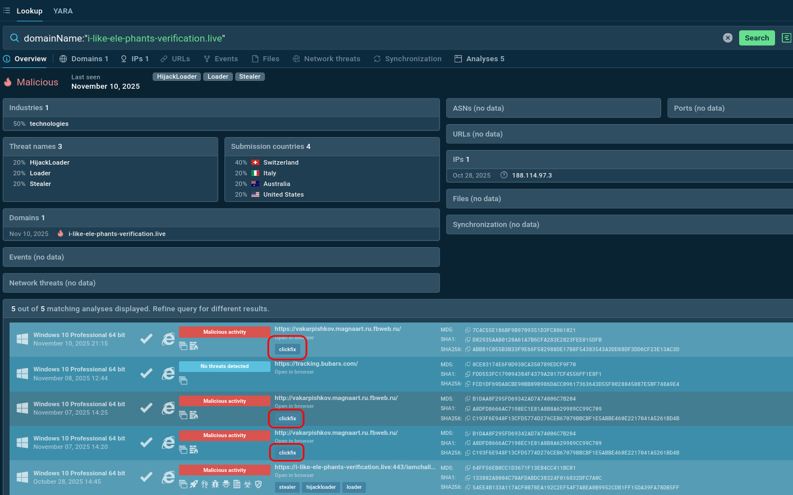Open the tracking.bubars.com analysis link
793x495 pixels.
316,364
